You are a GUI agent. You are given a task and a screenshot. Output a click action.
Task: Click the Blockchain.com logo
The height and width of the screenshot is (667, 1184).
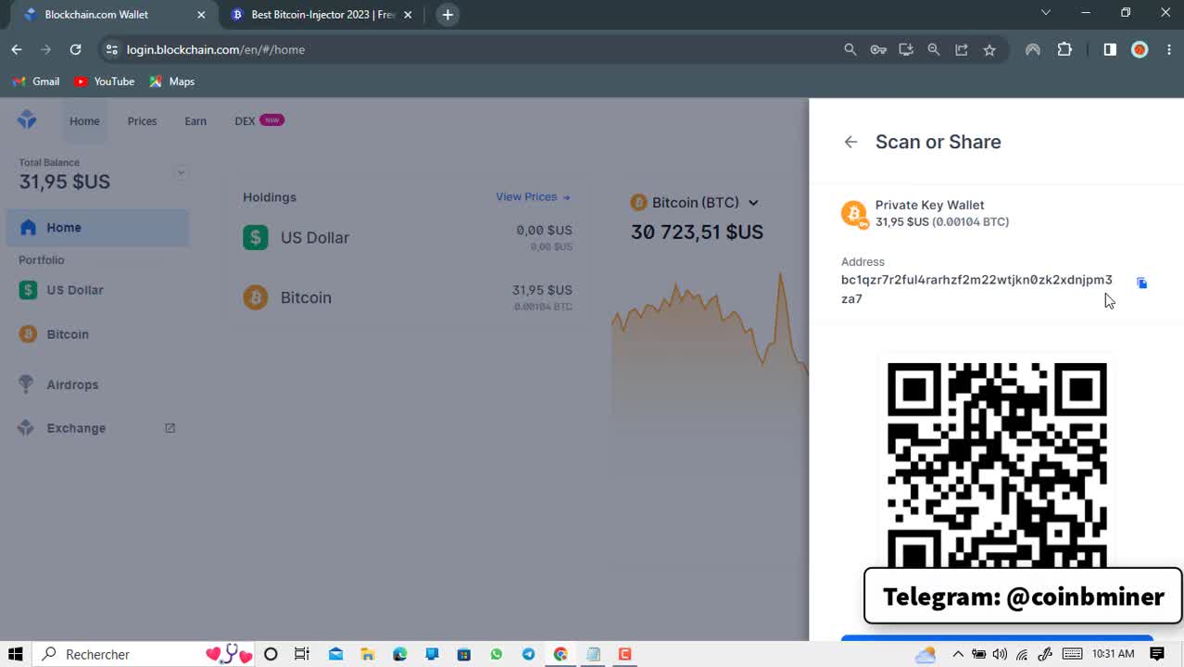(x=26, y=119)
